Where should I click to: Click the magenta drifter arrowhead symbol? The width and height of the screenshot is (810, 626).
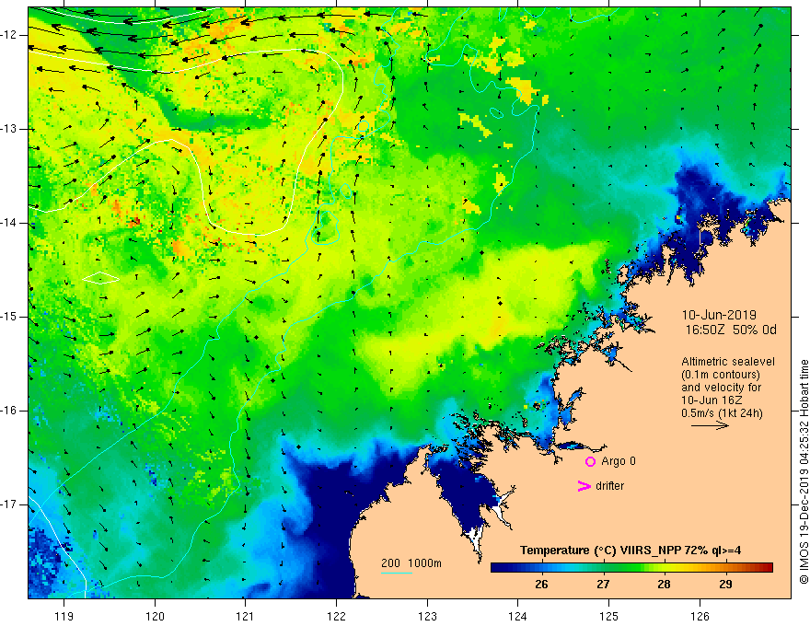584,486
